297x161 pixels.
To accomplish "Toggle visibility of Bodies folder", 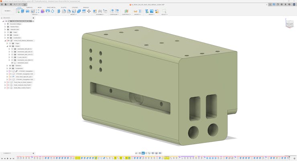I will click(x=10, y=46).
